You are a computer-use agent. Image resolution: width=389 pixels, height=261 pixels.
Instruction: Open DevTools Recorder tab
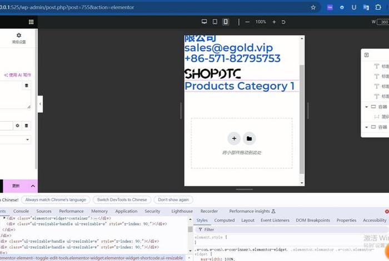coord(209,211)
